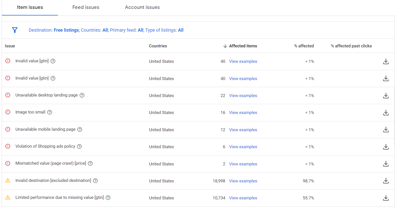Download the Unavailable desktop landing page report

[386, 96]
